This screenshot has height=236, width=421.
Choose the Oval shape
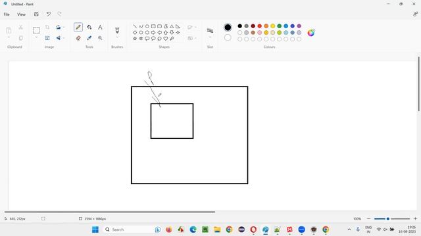[x=147, y=26]
